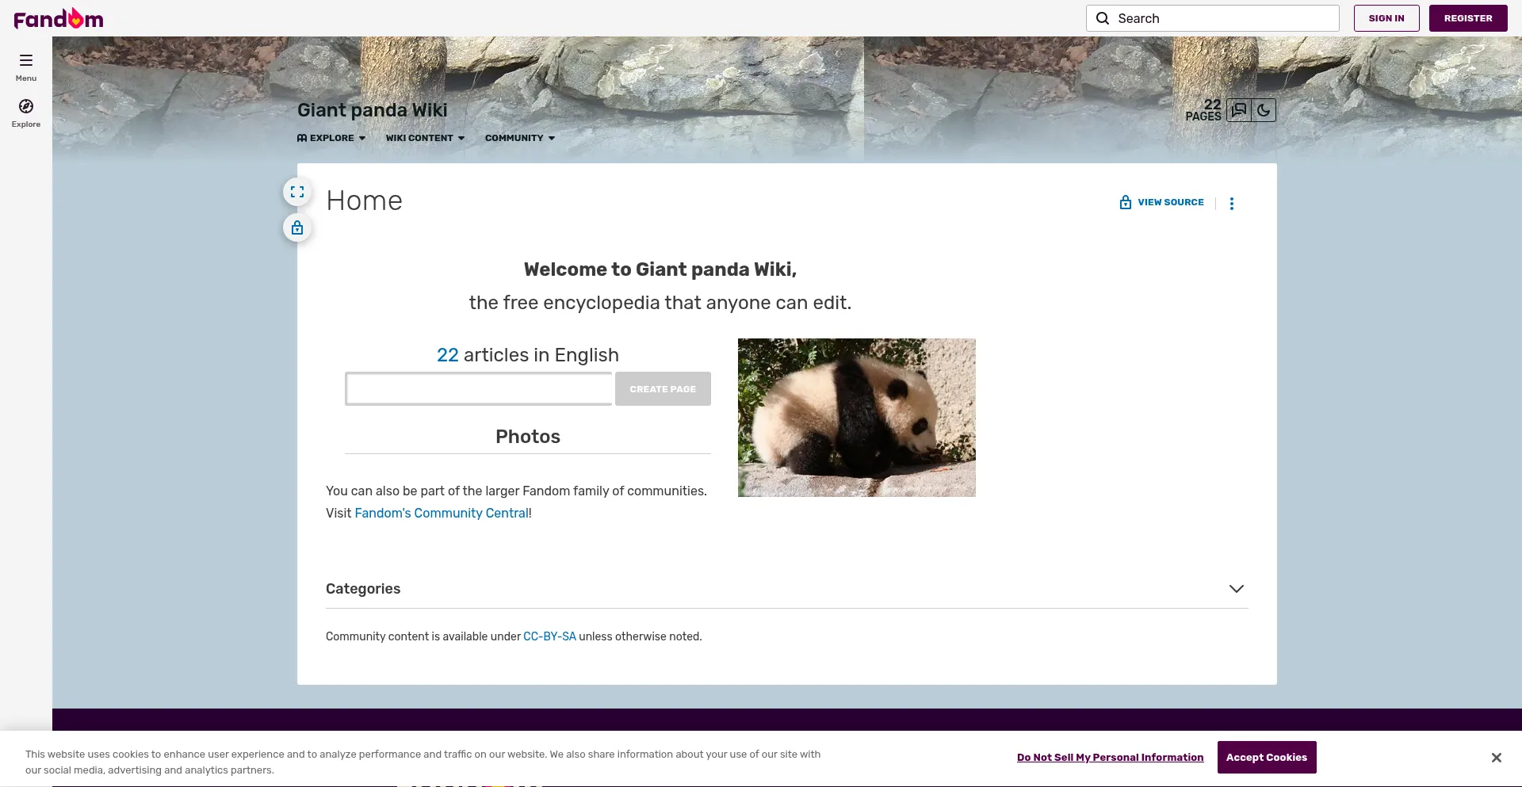
Task: Click View Source link
Action: tap(1162, 202)
